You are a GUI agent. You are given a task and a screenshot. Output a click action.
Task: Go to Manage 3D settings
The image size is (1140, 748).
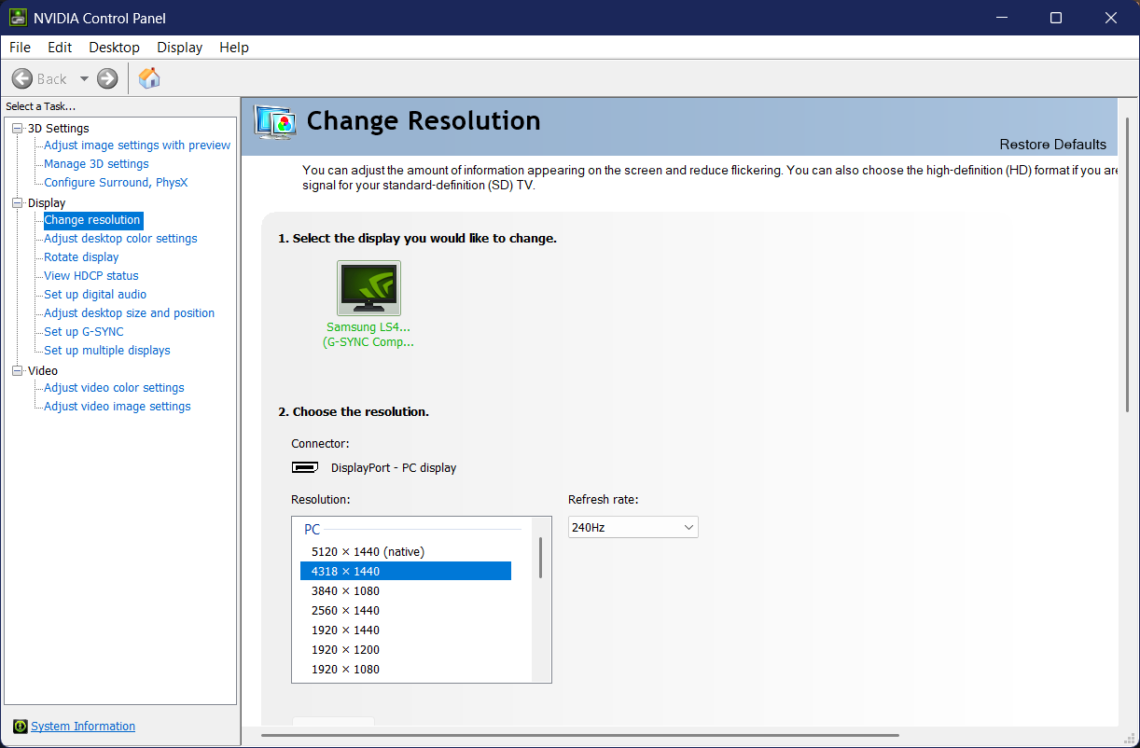(x=96, y=164)
